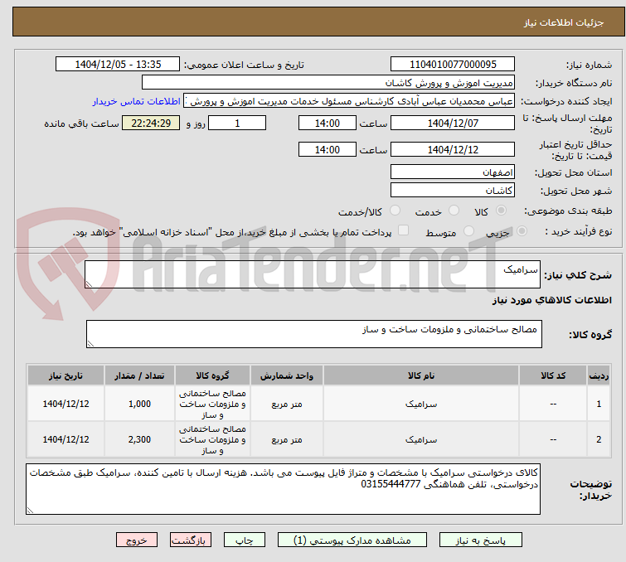Click the price validity time 14:00 field
This screenshot has height=562, width=626.
point(327,149)
